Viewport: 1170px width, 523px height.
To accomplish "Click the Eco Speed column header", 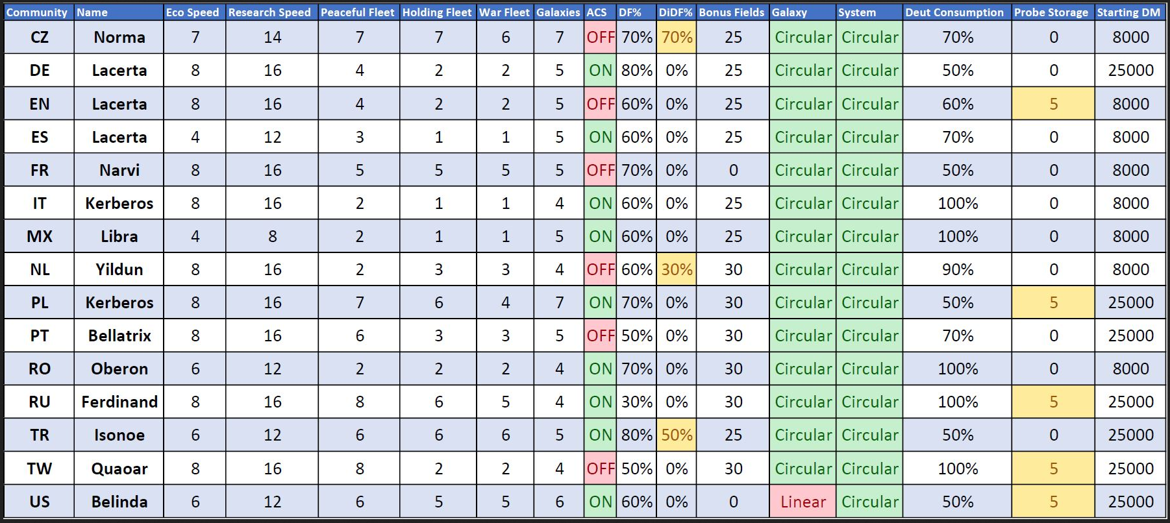I will (192, 12).
